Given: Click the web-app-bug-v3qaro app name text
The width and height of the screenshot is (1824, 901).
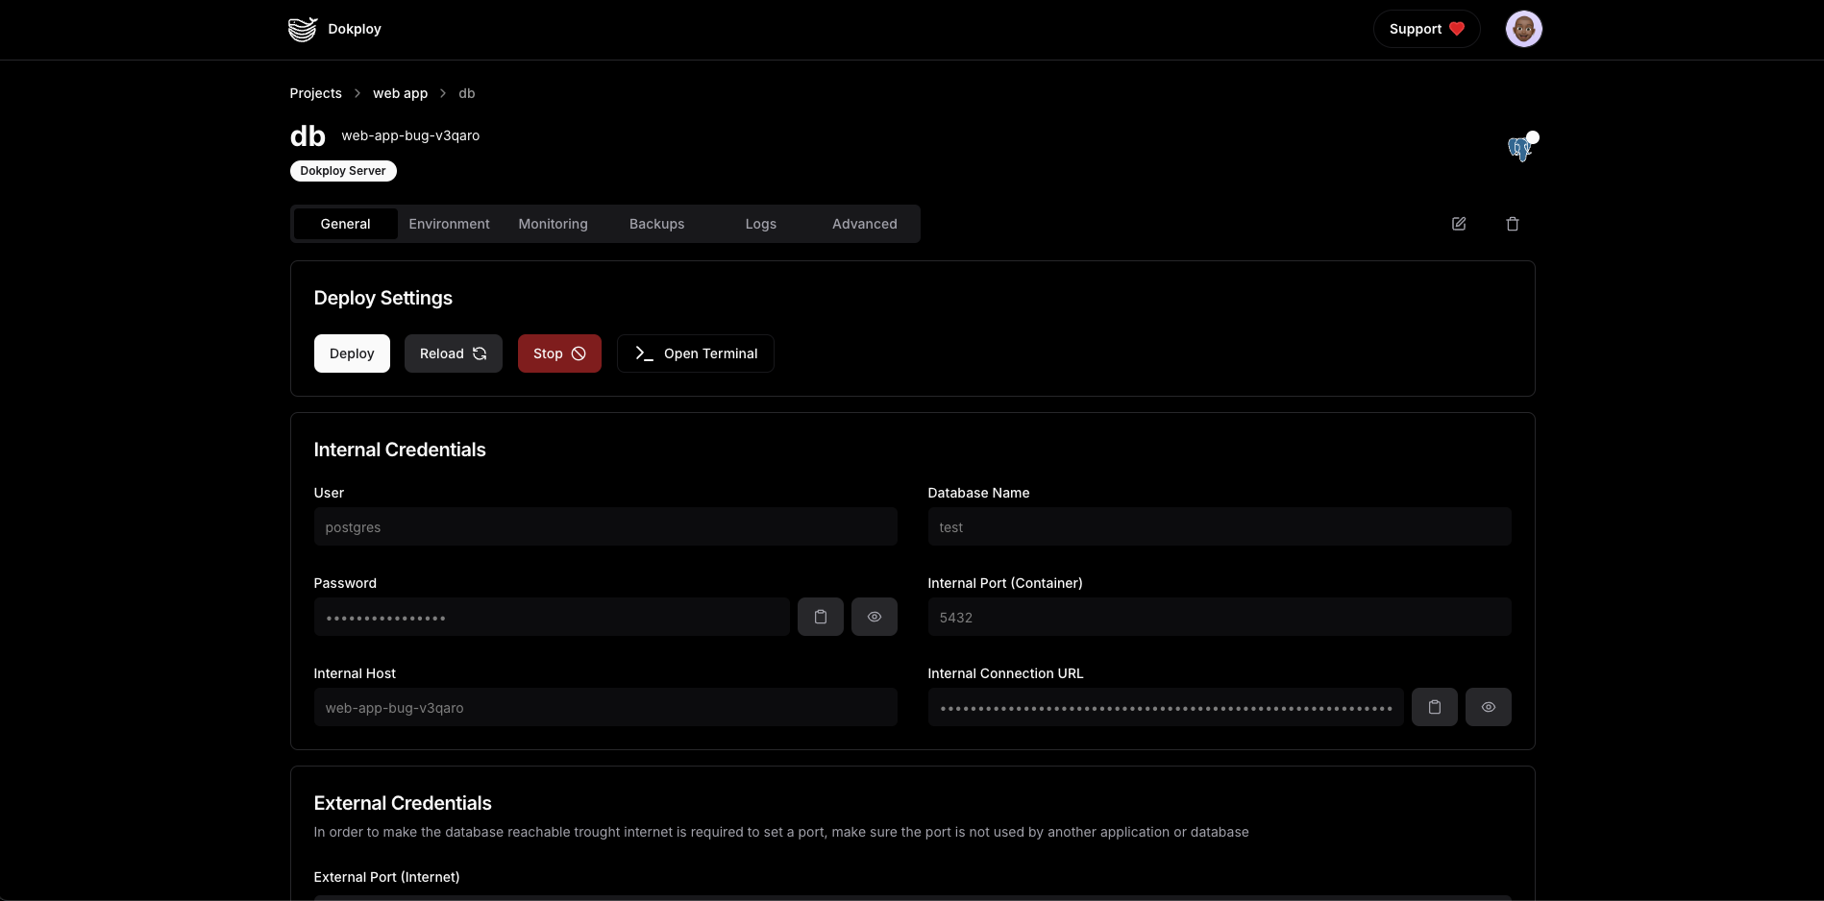Looking at the screenshot, I should [410, 135].
